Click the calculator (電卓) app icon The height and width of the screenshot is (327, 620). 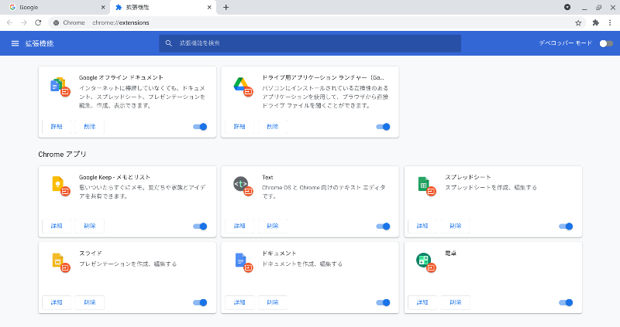pos(425,262)
